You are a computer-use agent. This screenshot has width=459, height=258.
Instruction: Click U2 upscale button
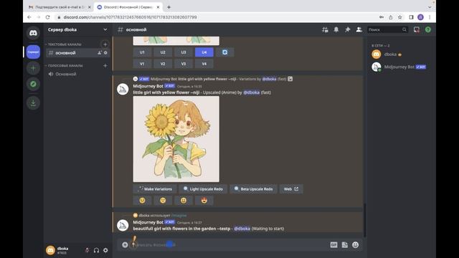[x=163, y=52]
